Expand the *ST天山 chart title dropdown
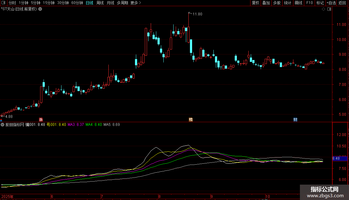The width and height of the screenshot is (349, 200). point(40,9)
